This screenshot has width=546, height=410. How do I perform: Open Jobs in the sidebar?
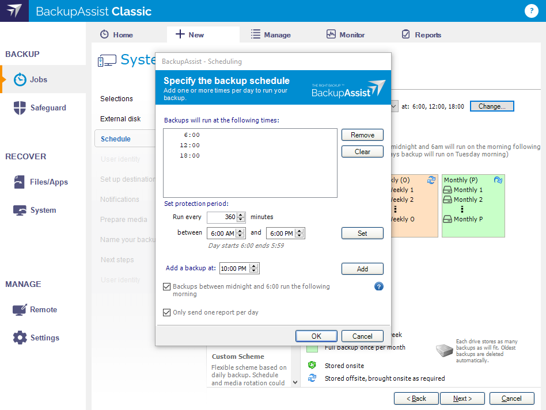43,79
